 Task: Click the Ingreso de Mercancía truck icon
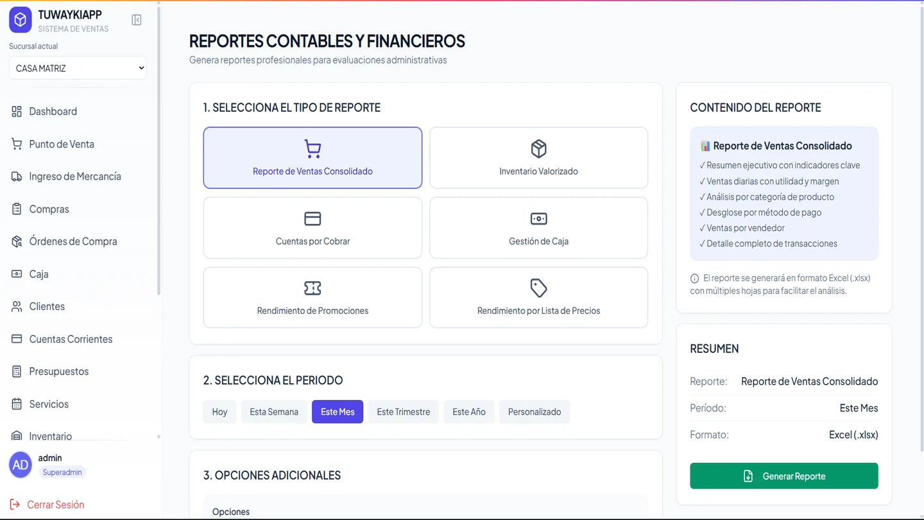pos(17,177)
